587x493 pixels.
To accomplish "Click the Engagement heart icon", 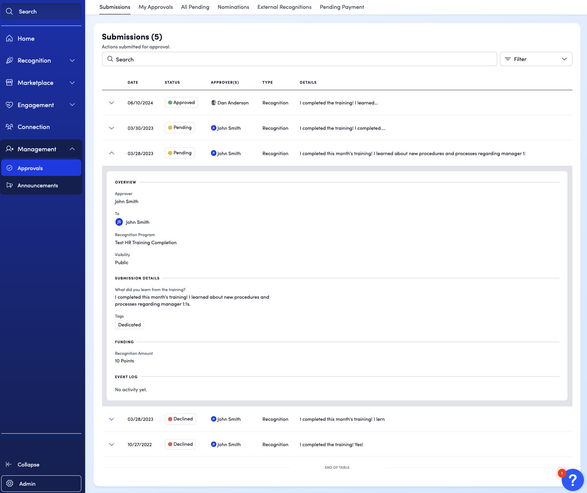I will [10, 105].
